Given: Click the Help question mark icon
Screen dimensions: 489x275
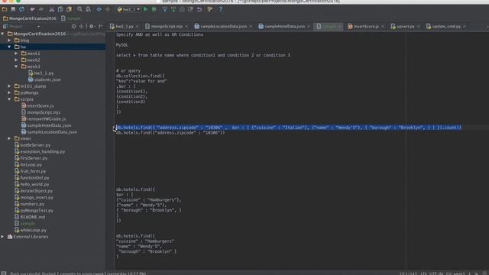Looking at the screenshot, I should click(221, 9).
